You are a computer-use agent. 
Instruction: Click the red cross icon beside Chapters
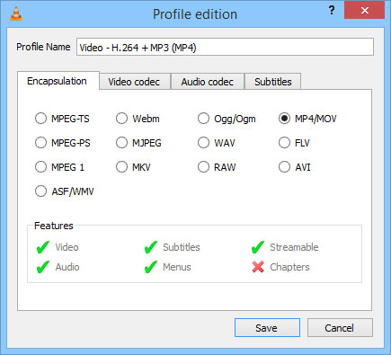click(x=258, y=267)
